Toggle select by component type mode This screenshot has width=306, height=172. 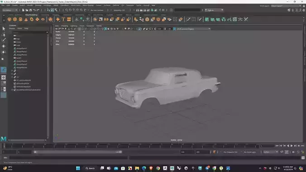point(56,10)
